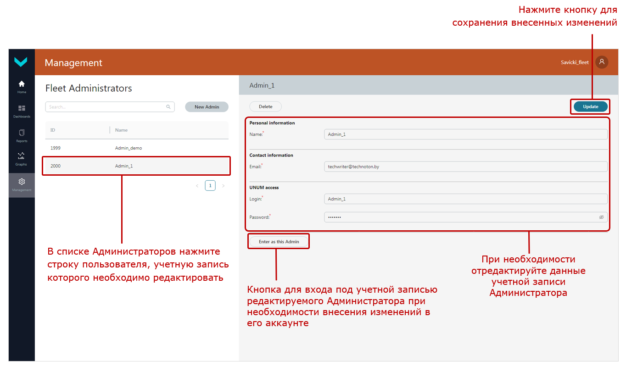Click the next page chevron arrow

click(223, 185)
